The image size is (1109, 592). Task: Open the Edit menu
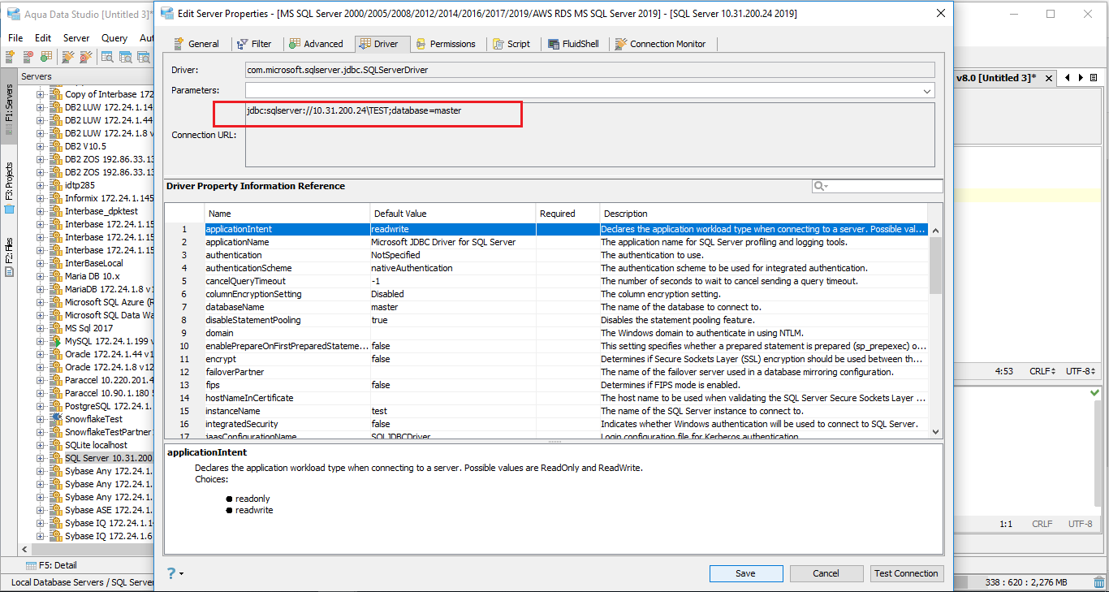tap(43, 38)
